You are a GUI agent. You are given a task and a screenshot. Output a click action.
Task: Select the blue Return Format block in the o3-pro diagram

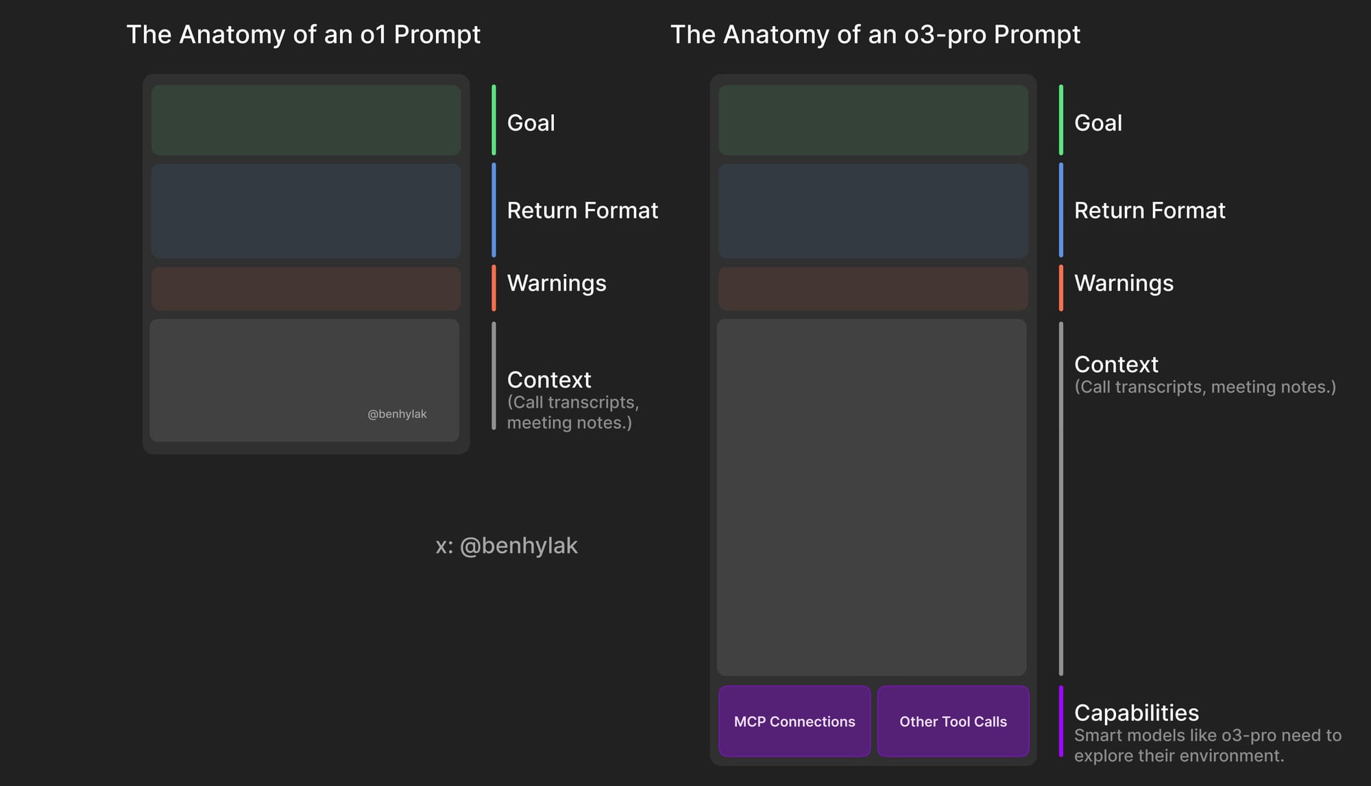click(873, 210)
